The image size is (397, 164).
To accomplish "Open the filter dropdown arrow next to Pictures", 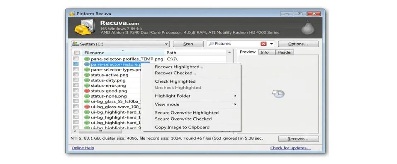I will coord(272,44).
